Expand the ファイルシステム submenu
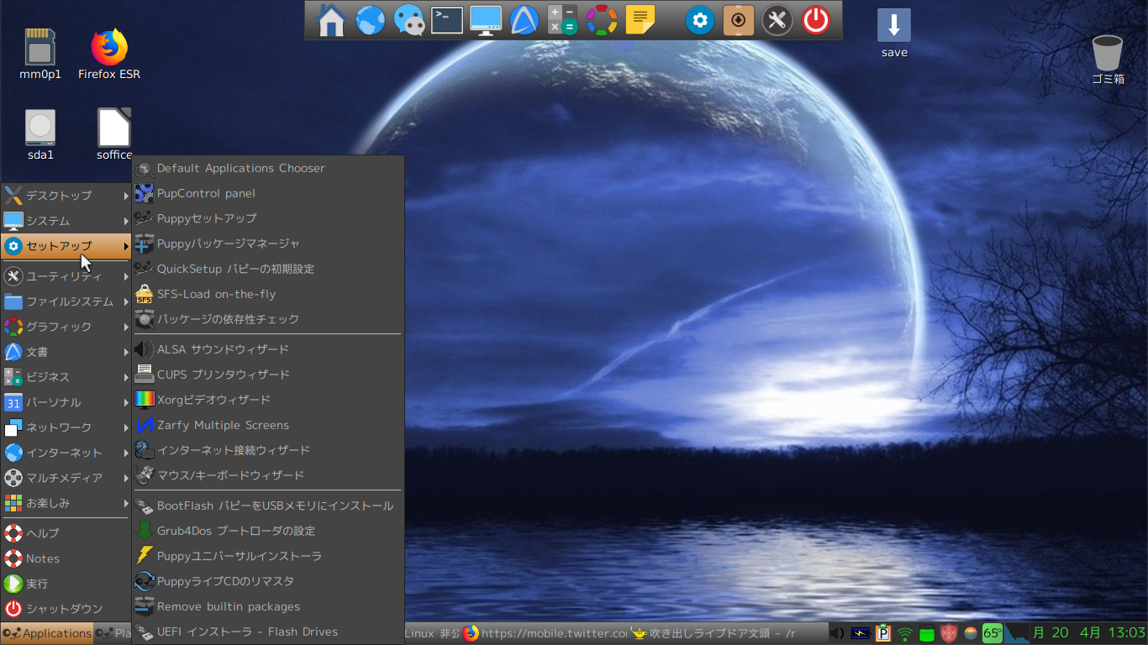This screenshot has width=1148, height=645. tap(66, 302)
